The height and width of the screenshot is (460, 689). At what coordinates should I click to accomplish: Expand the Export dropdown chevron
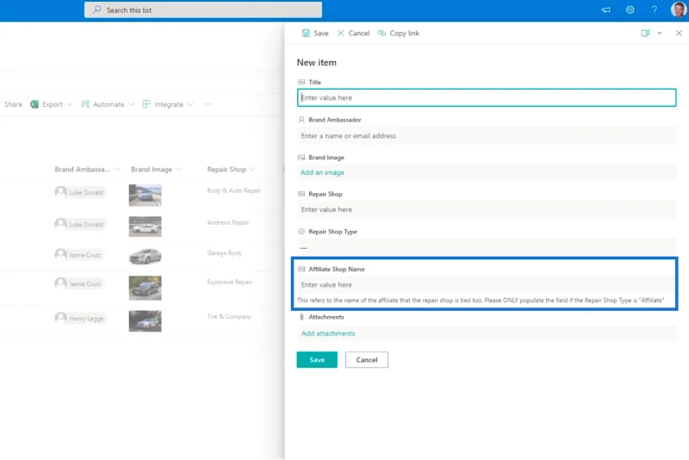click(x=70, y=104)
